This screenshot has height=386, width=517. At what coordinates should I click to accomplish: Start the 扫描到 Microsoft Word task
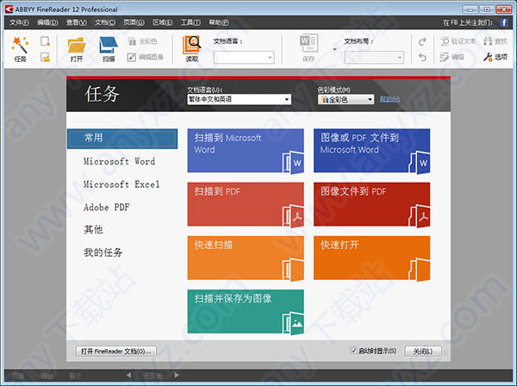pyautogui.click(x=246, y=151)
